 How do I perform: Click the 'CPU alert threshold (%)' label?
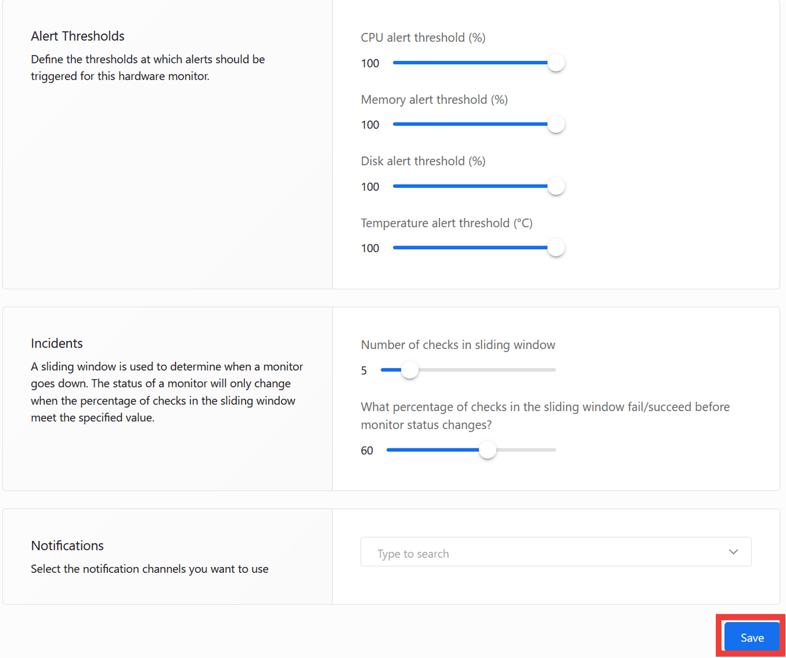click(x=422, y=38)
